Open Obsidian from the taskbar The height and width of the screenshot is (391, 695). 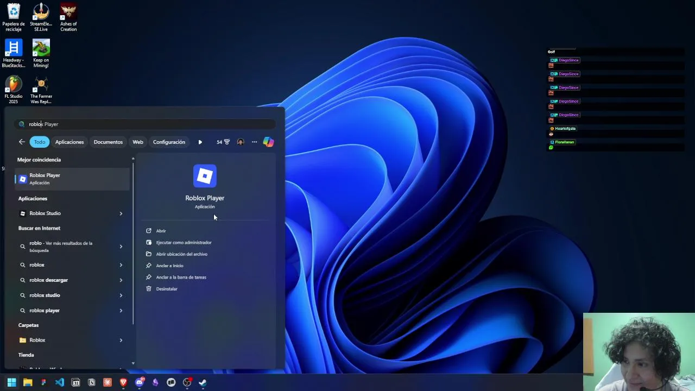point(155,382)
